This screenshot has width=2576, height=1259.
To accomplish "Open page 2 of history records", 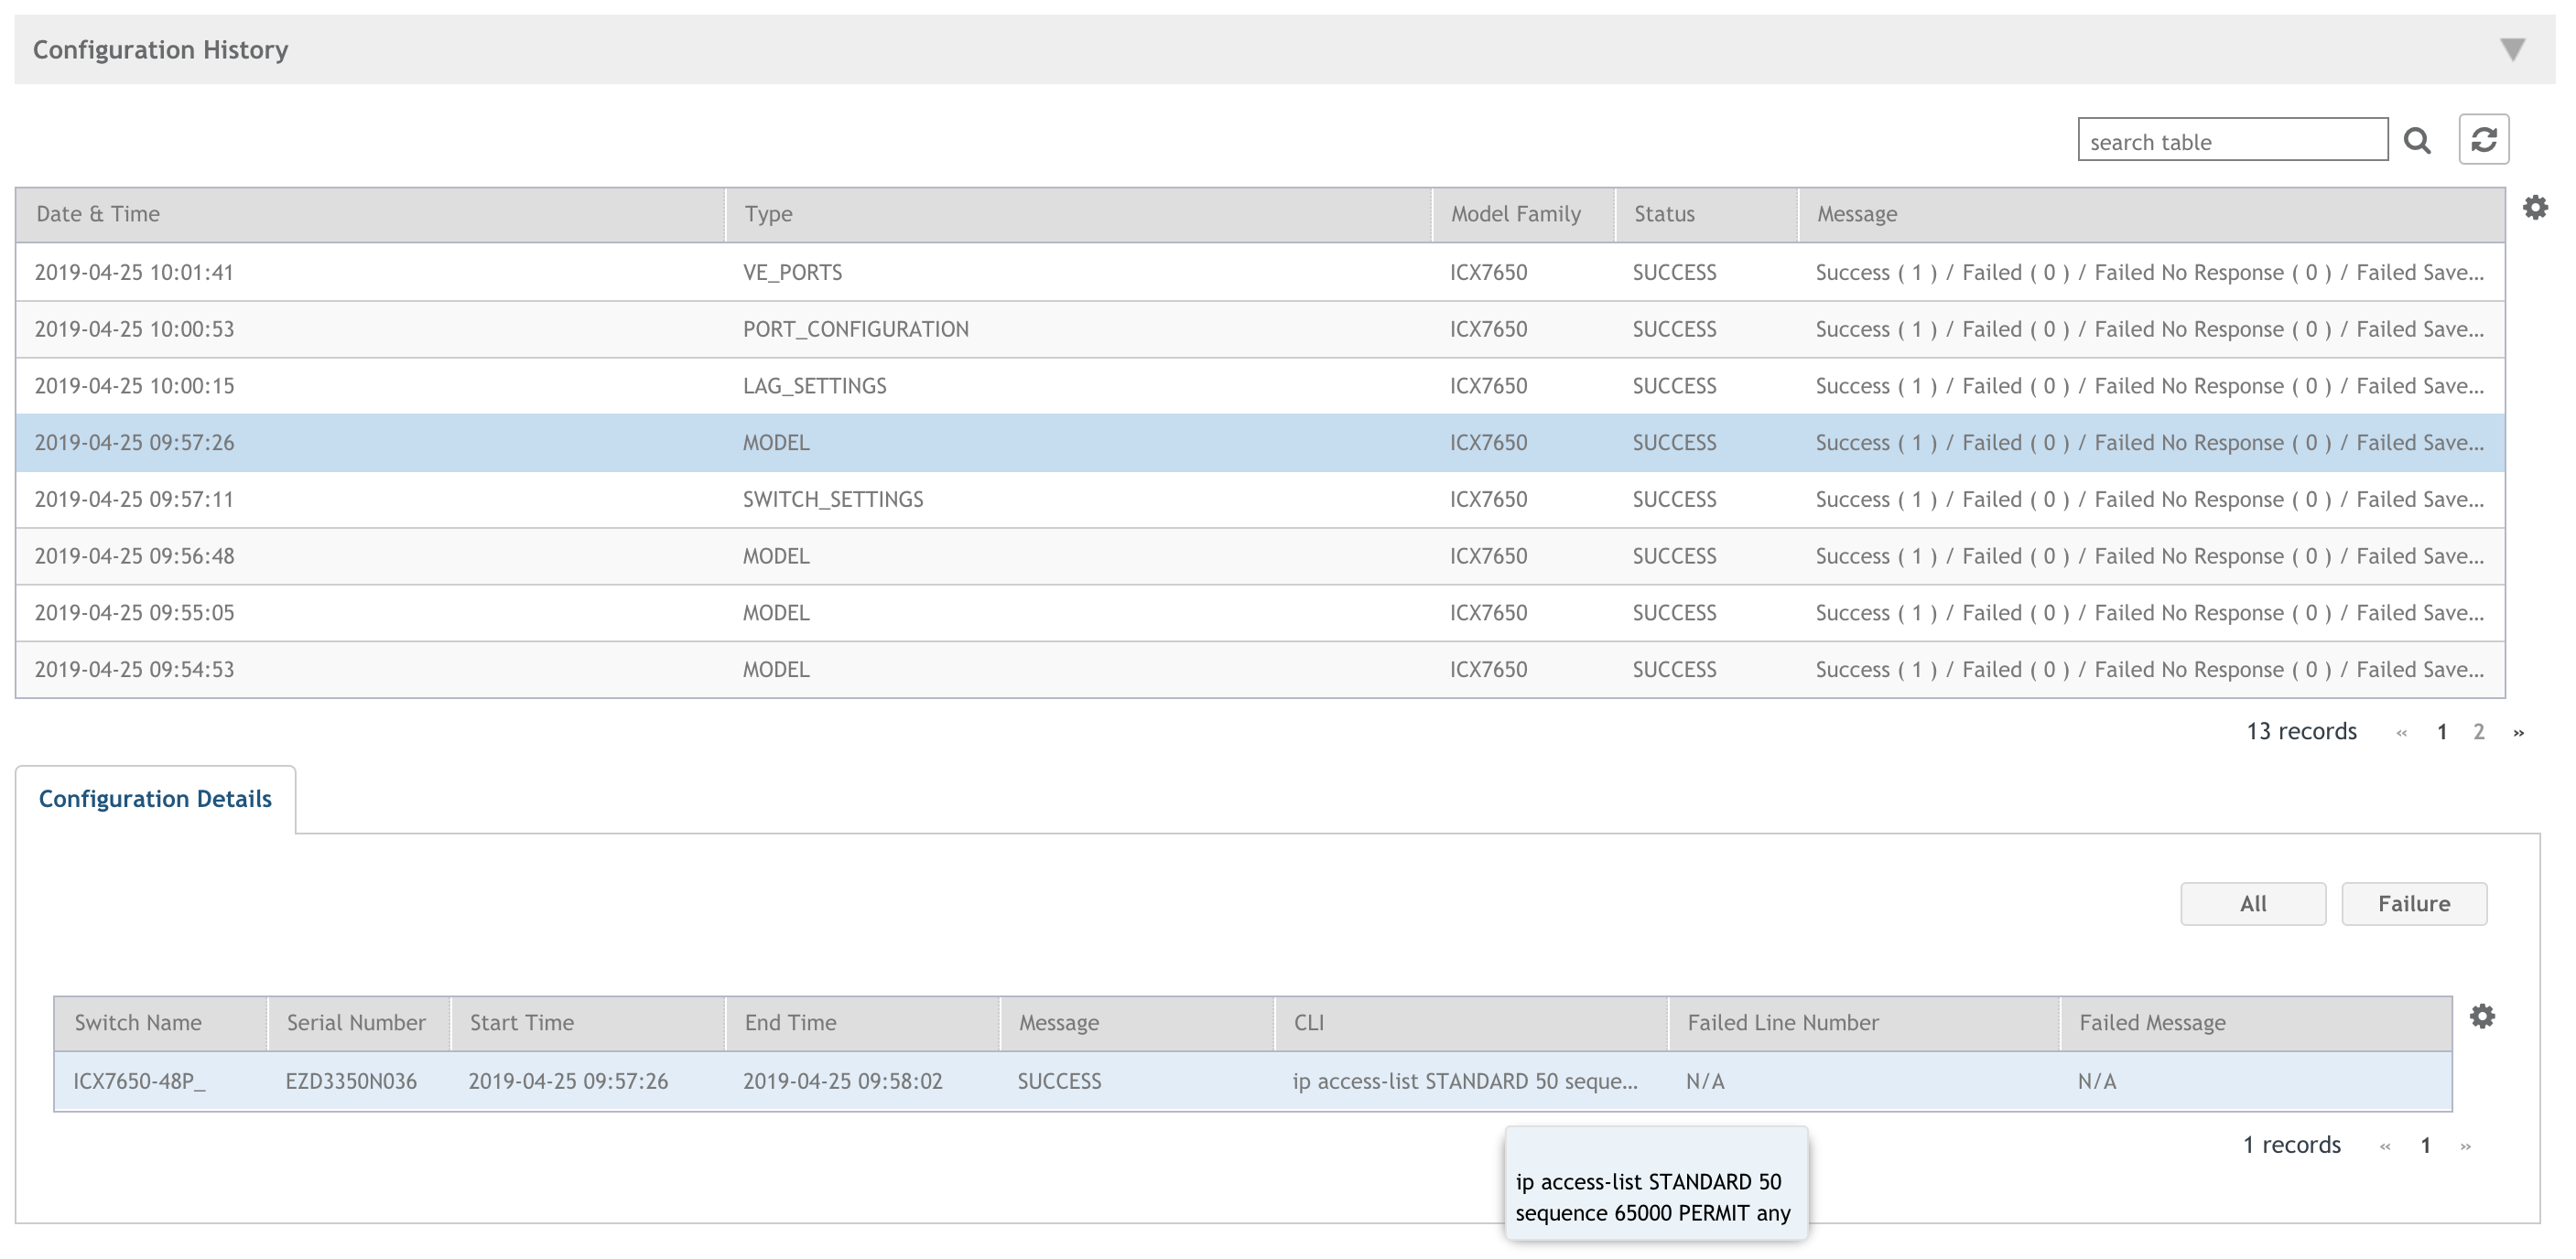I will click(x=2478, y=731).
